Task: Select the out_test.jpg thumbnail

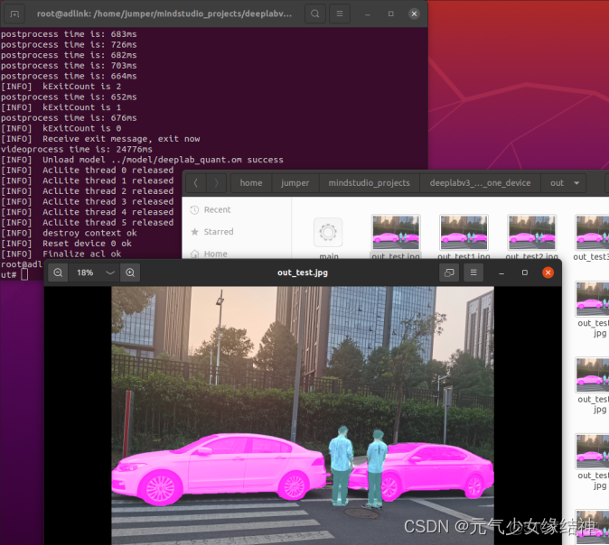Action: (396, 233)
